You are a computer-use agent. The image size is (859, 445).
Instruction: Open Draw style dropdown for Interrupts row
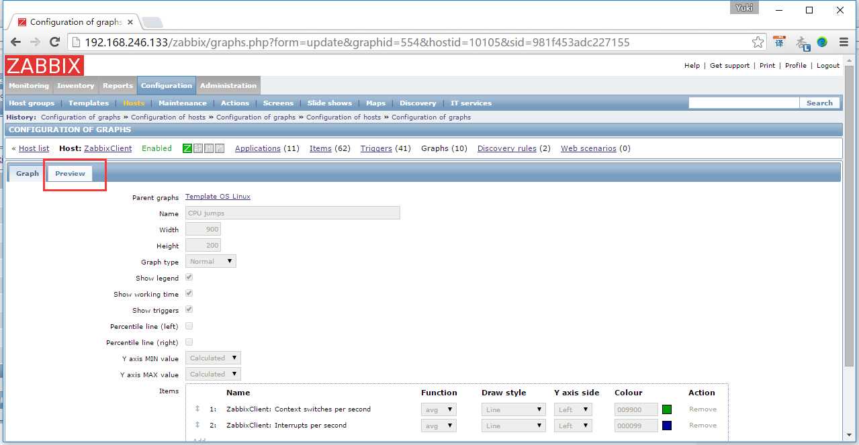[x=514, y=426]
